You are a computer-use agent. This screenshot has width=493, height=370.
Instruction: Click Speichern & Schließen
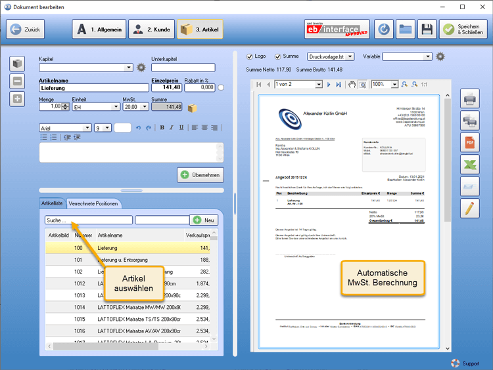point(463,29)
